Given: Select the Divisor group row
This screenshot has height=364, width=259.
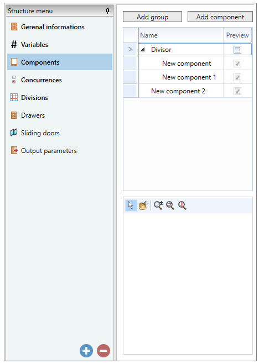Looking at the screenshot, I should click(x=195, y=50).
